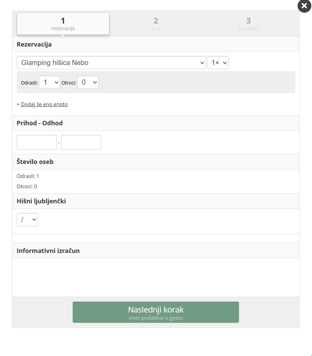This screenshot has height=356, width=312.
Task: Close the reservation dialog with the X icon
Action: point(304,6)
